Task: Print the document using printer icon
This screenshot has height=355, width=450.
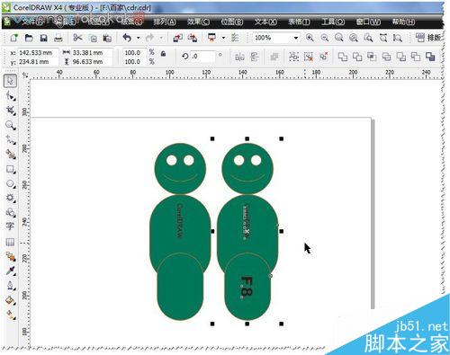Action: (58, 38)
